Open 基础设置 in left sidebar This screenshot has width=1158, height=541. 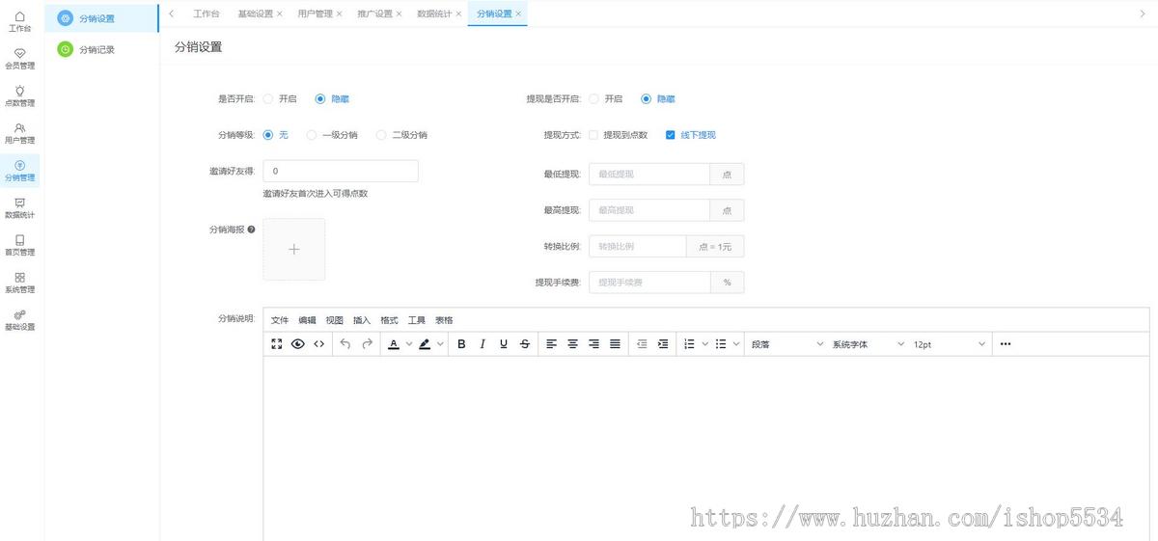point(19,319)
